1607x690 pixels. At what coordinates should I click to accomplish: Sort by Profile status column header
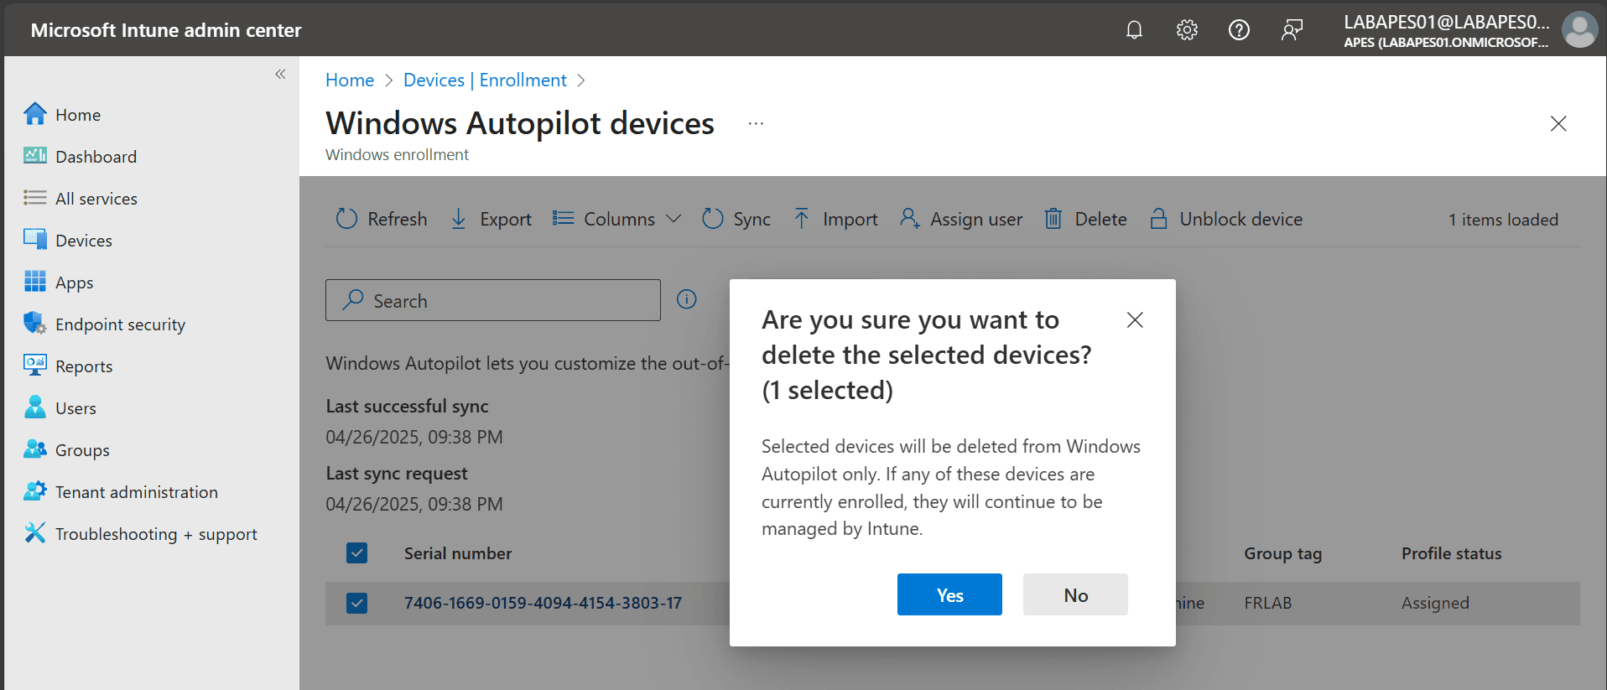tap(1452, 553)
